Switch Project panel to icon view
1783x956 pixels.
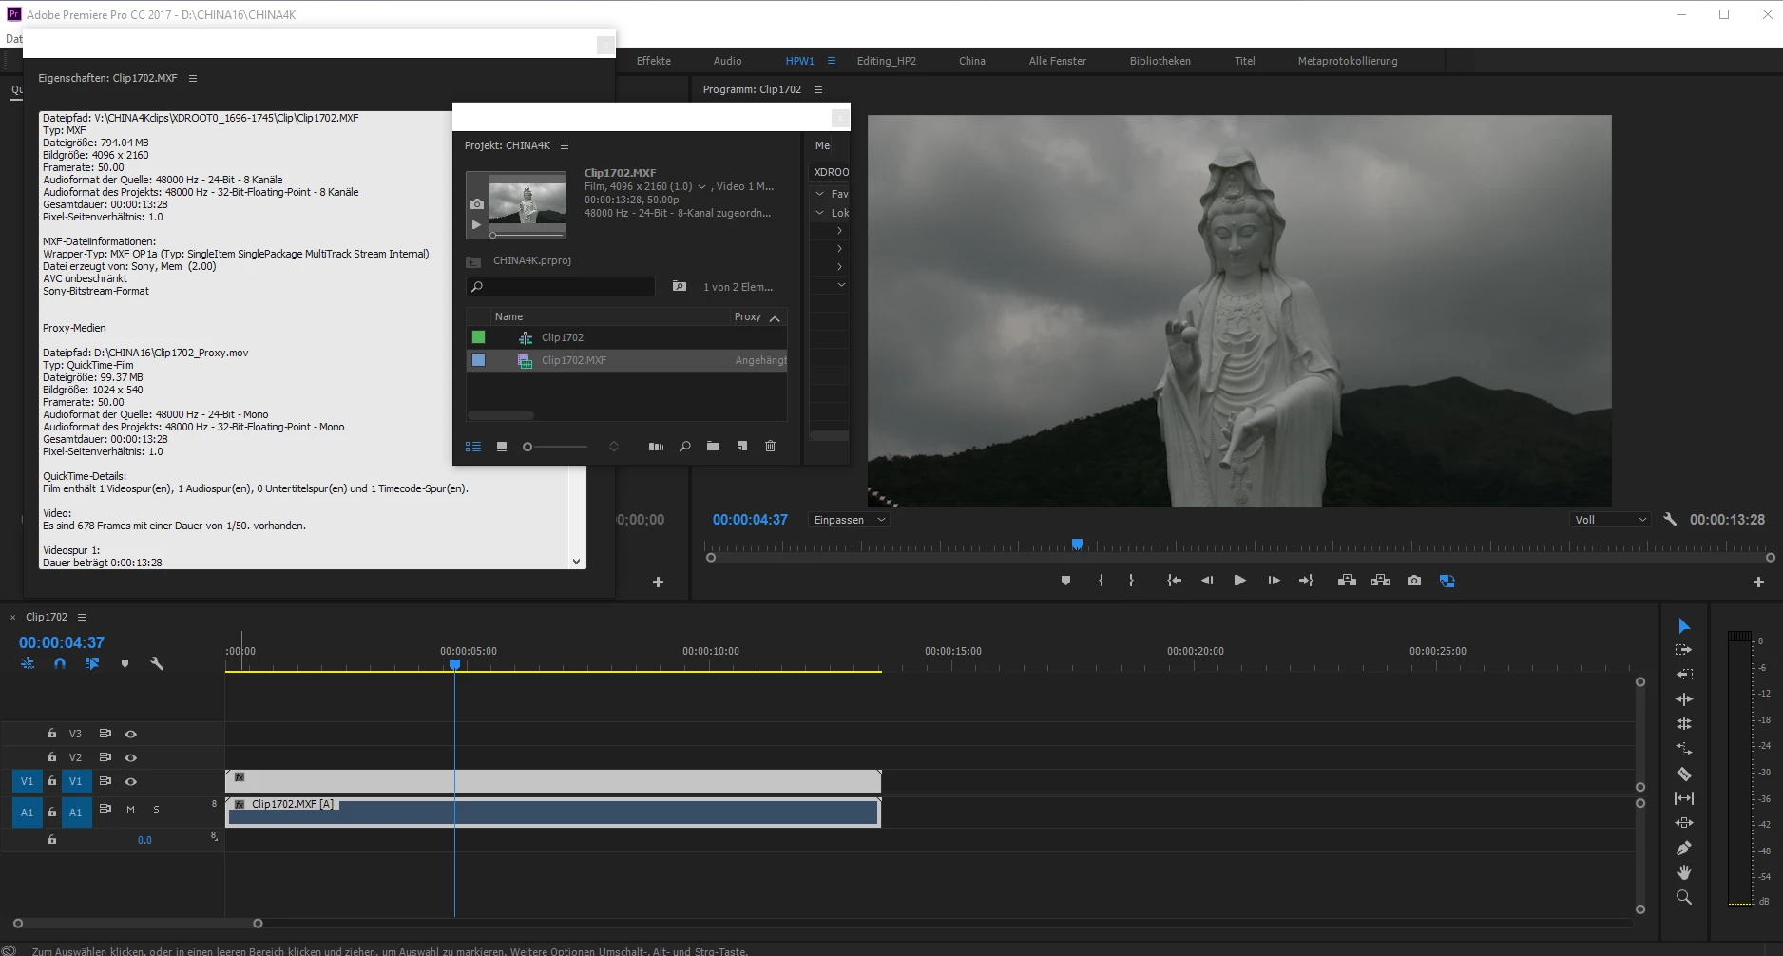pos(502,447)
